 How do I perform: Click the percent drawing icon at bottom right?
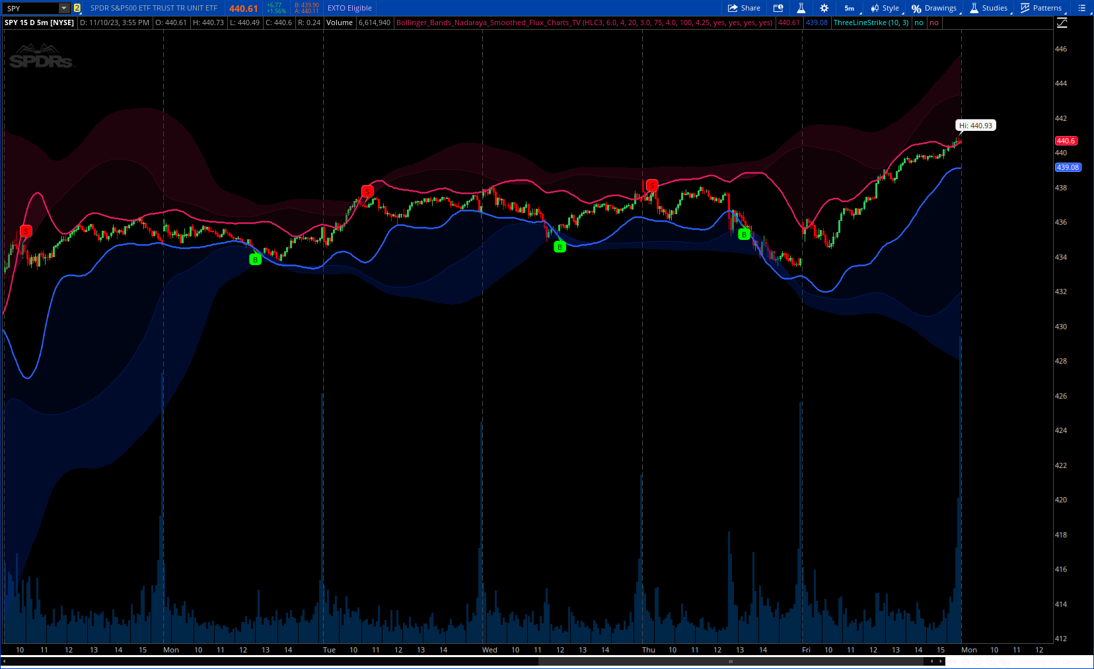[x=1004, y=662]
